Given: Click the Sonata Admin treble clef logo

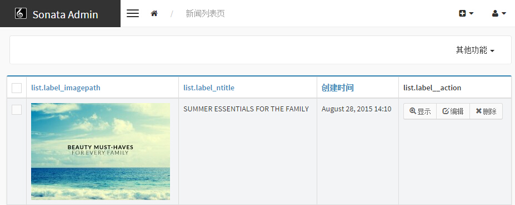Looking at the screenshot, I should point(21,13).
